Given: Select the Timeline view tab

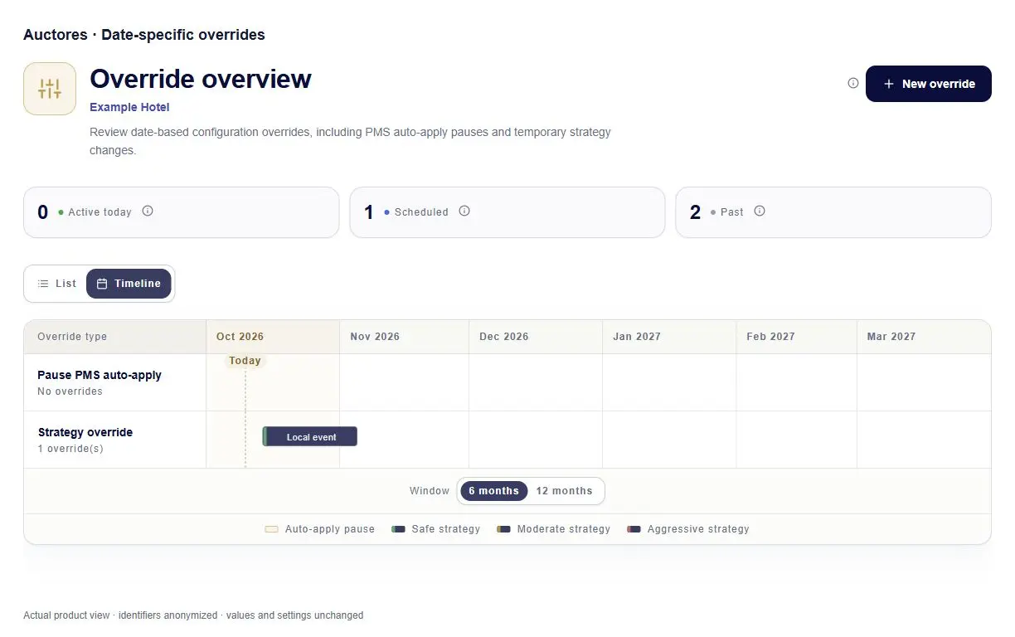Looking at the screenshot, I should pos(129,284).
